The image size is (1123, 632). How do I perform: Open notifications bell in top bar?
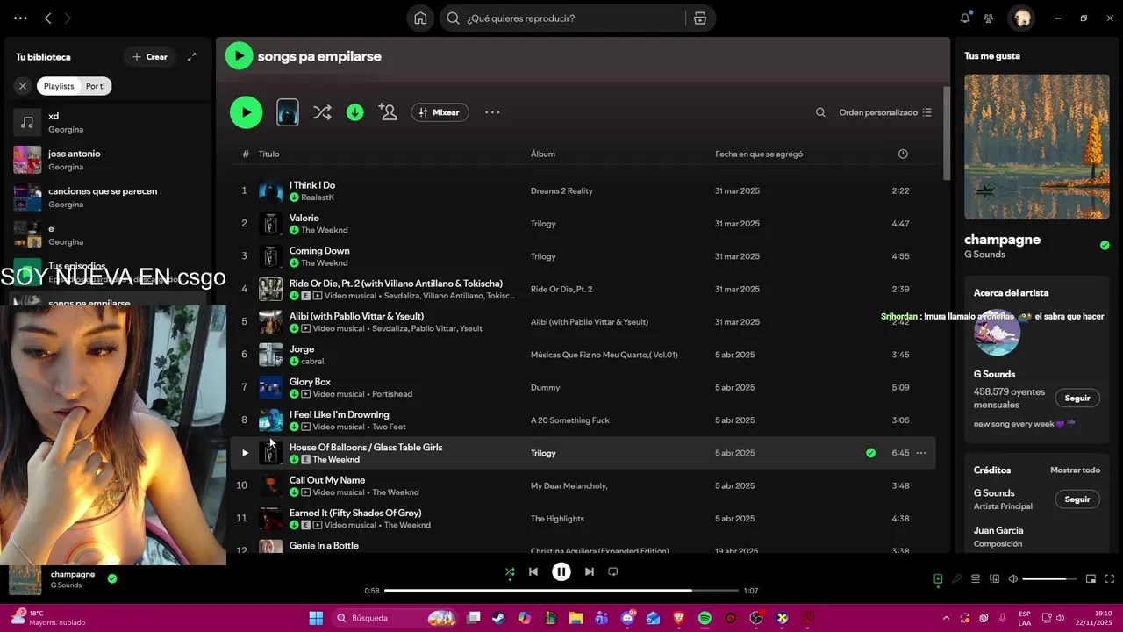click(x=965, y=18)
